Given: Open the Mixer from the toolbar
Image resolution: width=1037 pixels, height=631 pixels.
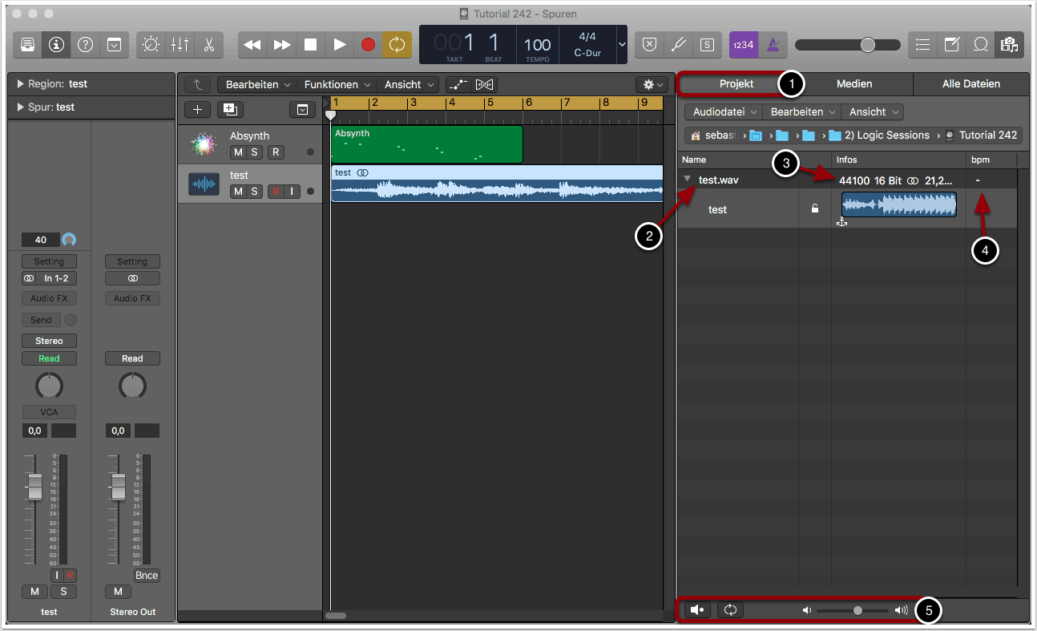Looking at the screenshot, I should pos(180,45).
